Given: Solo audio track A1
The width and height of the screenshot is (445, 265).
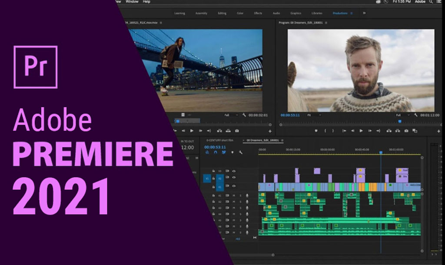Looking at the screenshot, I should point(241,196).
